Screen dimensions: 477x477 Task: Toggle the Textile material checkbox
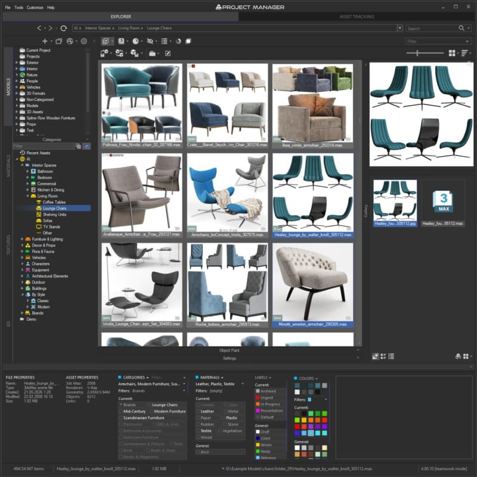click(198, 430)
